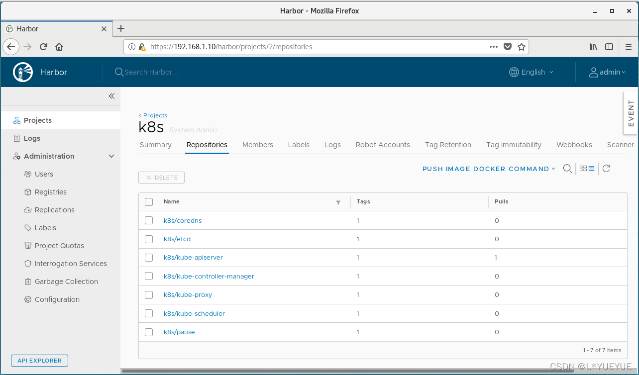Click the site information icon in the address bar

pos(132,47)
